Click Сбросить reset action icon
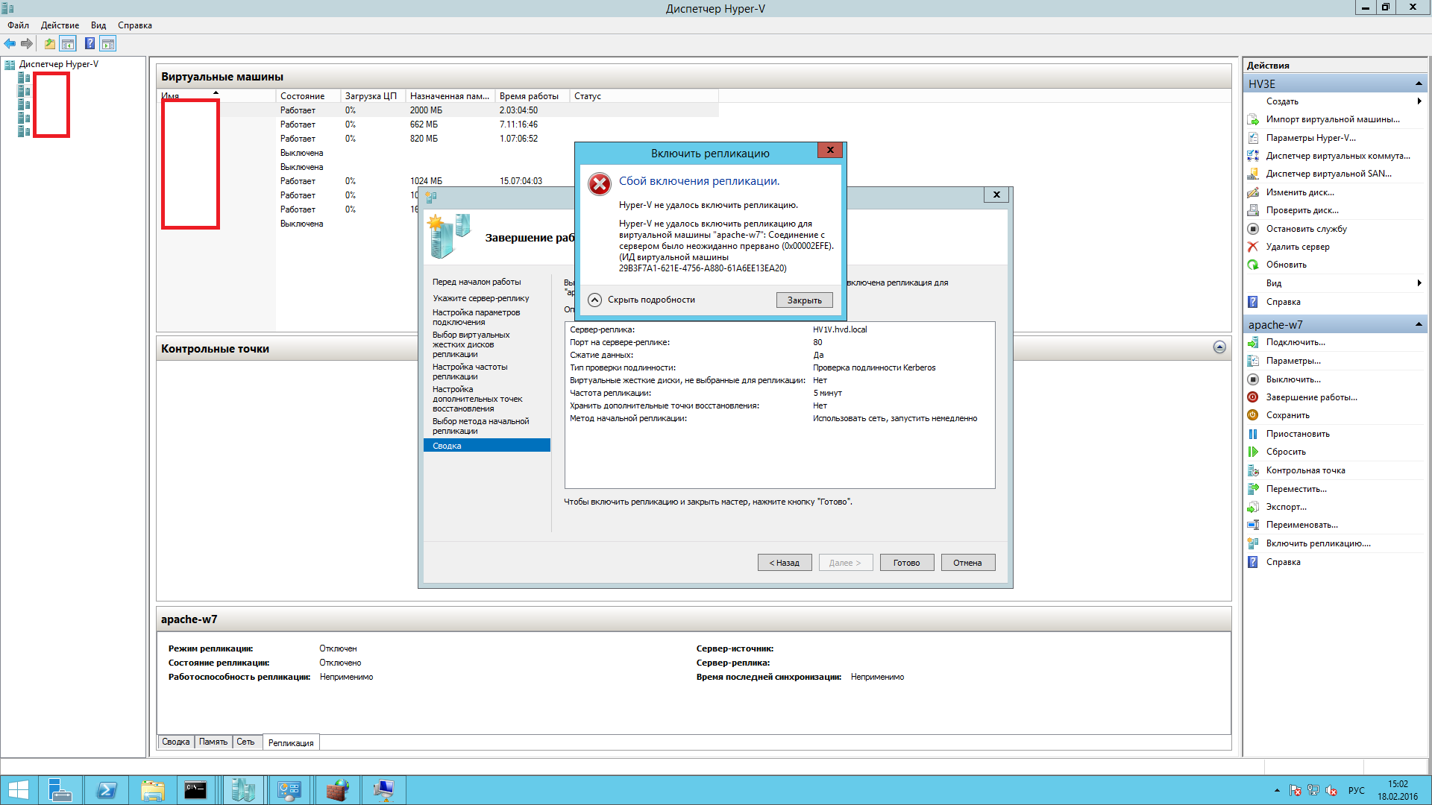 pyautogui.click(x=1253, y=452)
